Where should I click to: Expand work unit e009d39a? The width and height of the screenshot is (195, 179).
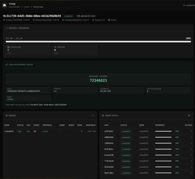102,137
